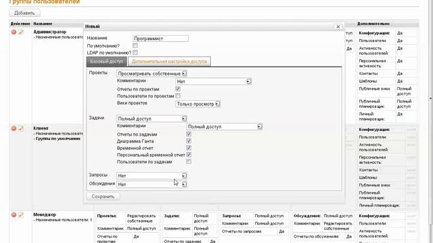Click the Клиент group name
The width and height of the screenshot is (433, 243).
(x=41, y=128)
